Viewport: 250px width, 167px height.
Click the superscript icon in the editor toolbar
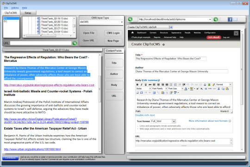point(198,89)
